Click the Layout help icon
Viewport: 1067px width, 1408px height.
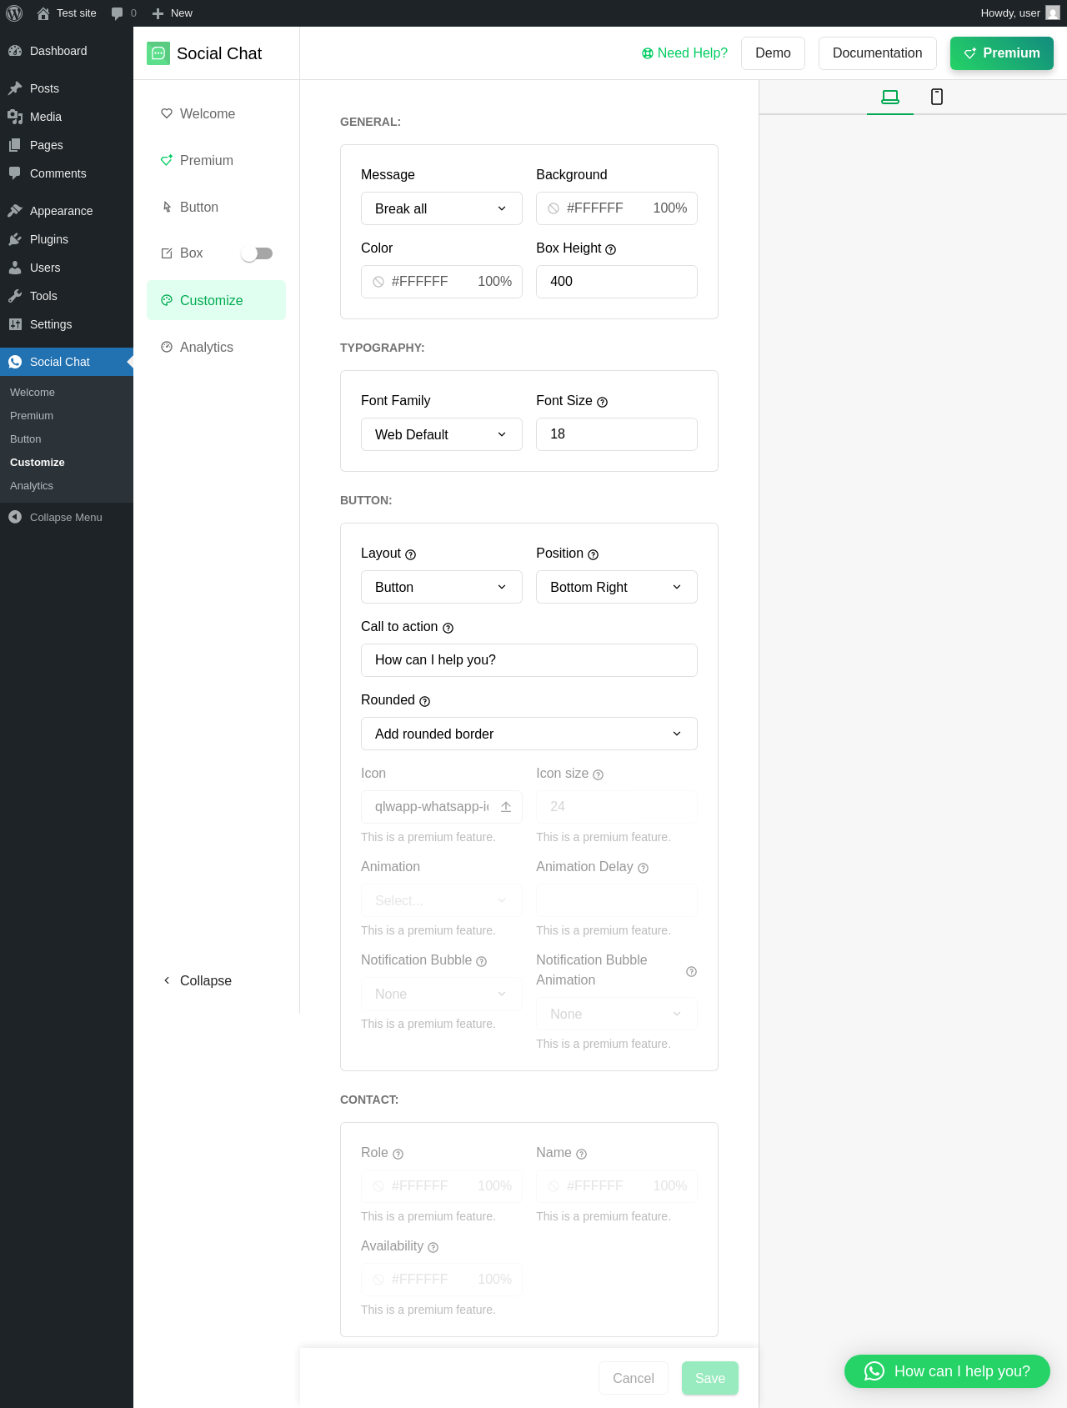[410, 554]
